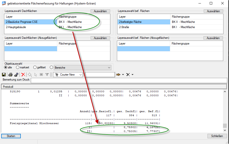The height and width of the screenshot is (144, 229).
Task: Select the 'alle' radio button
Action: (6, 67)
